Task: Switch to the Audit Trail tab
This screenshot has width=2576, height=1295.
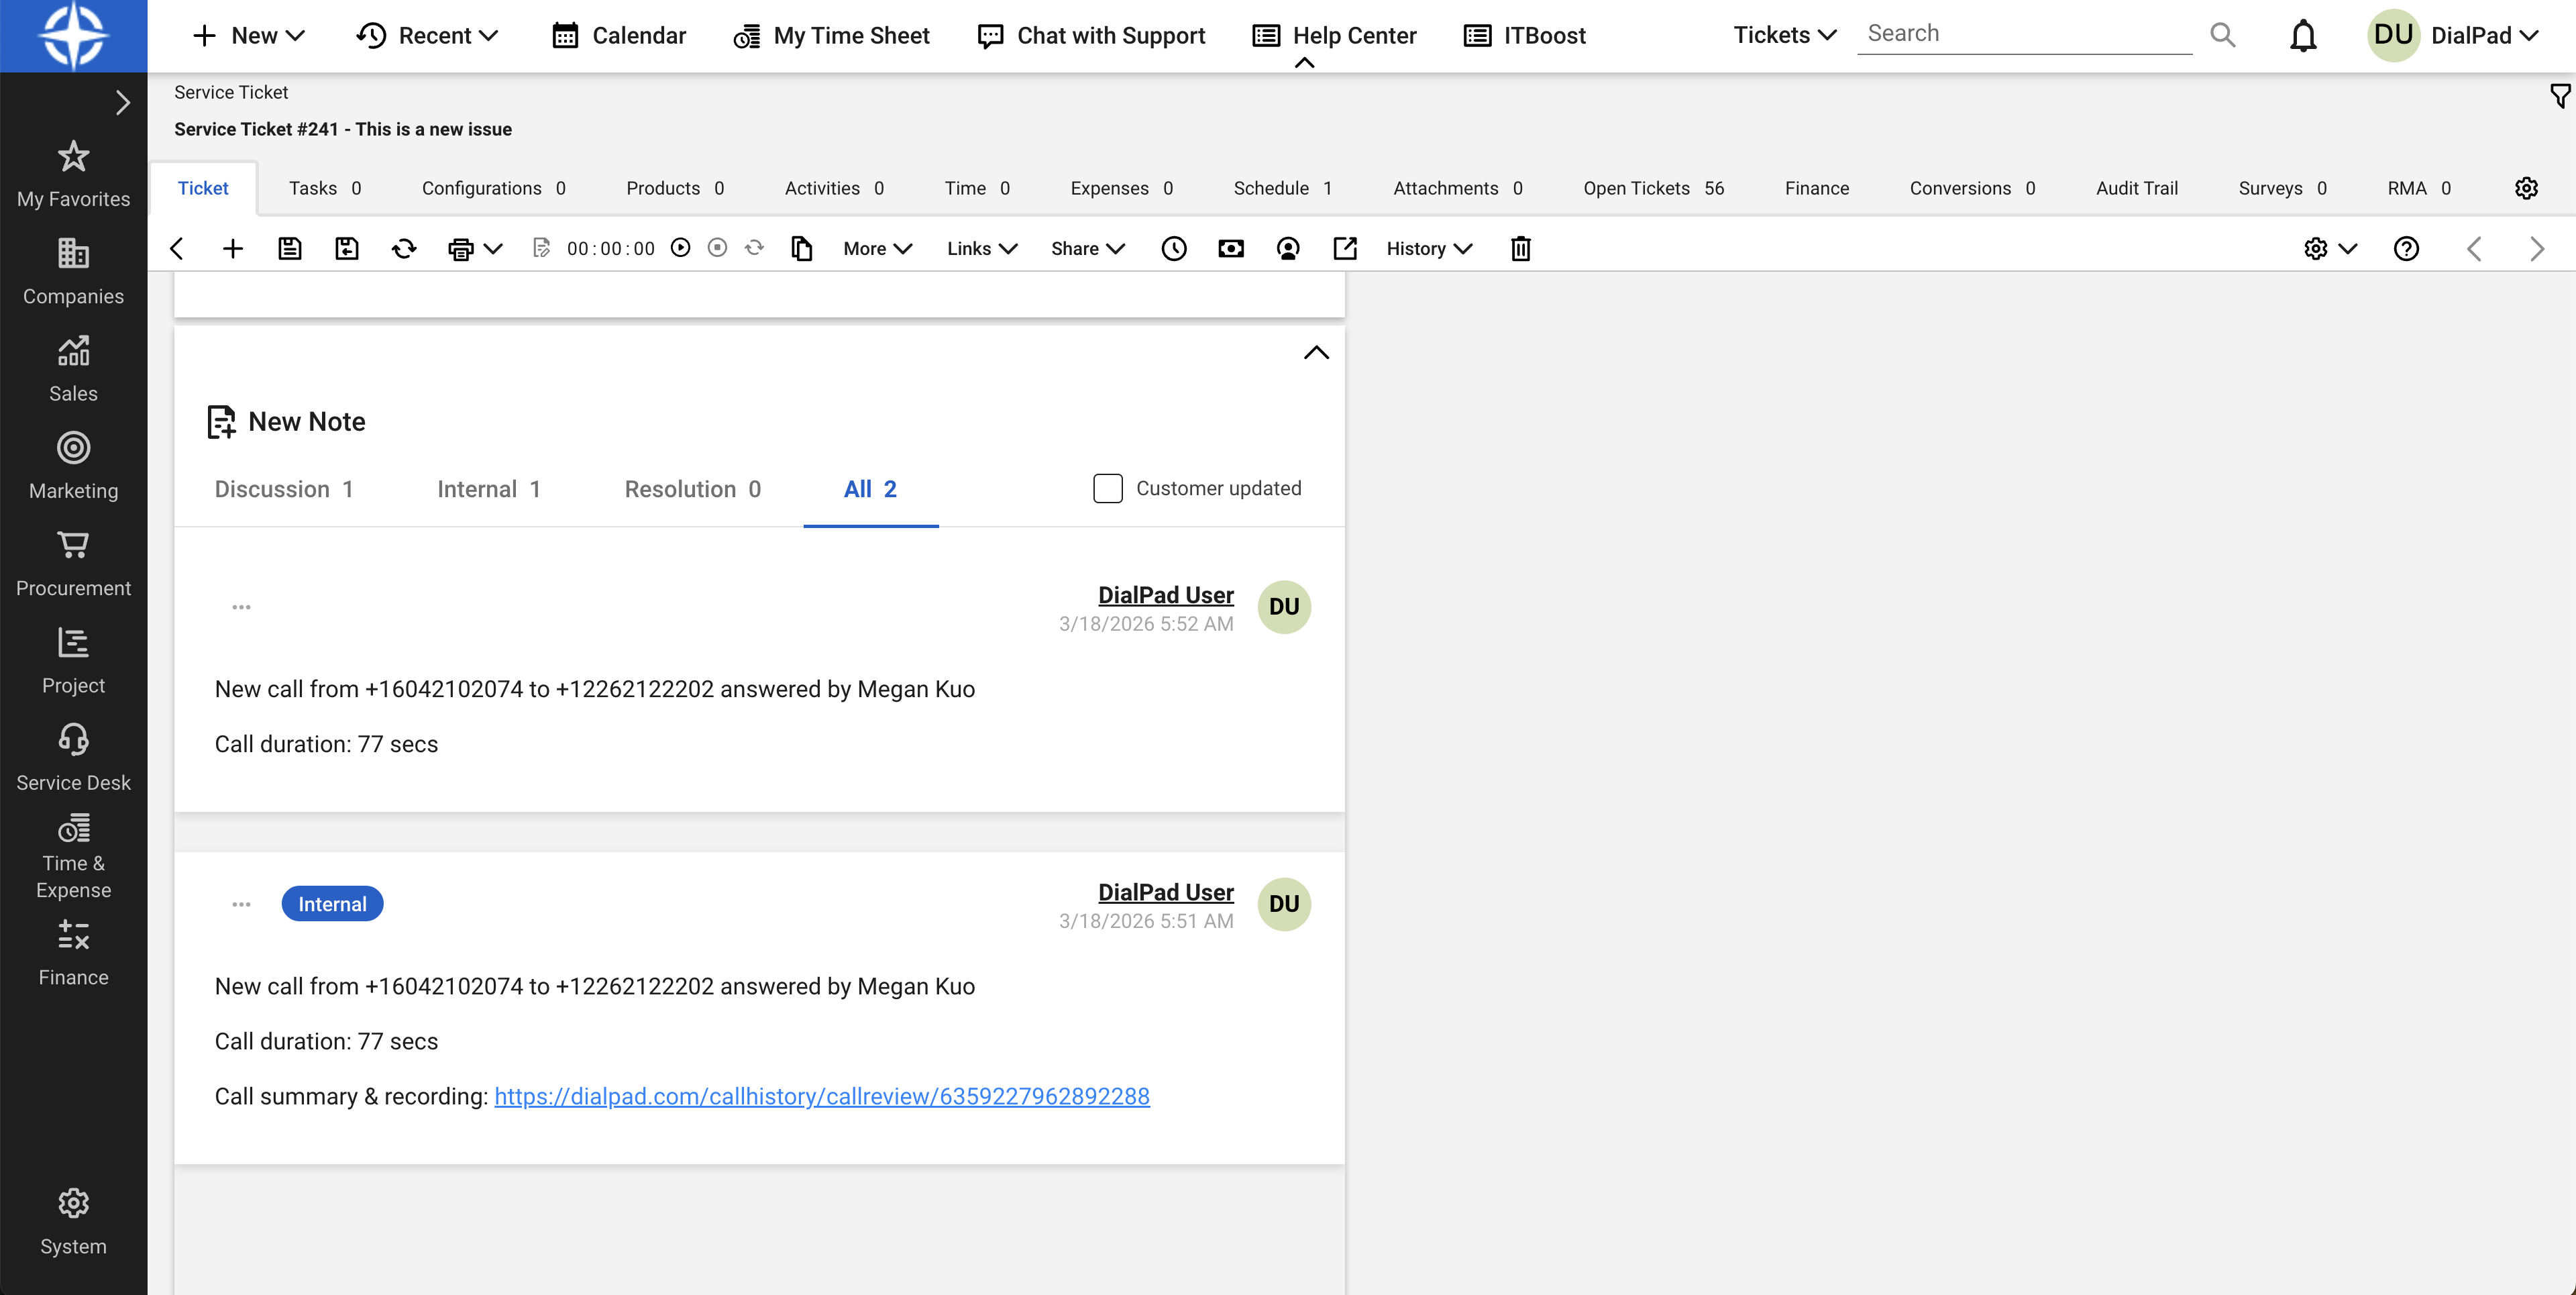Action: click(2137, 188)
